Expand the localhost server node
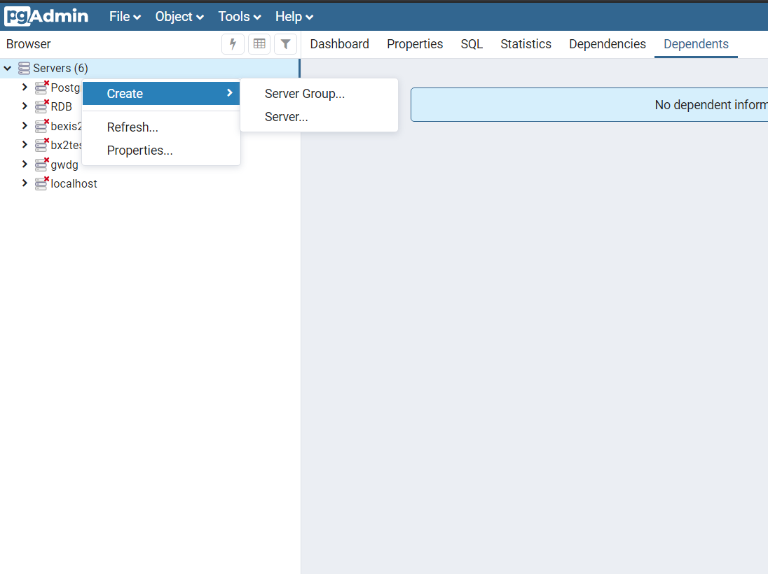Image resolution: width=768 pixels, height=574 pixels. 25,183
